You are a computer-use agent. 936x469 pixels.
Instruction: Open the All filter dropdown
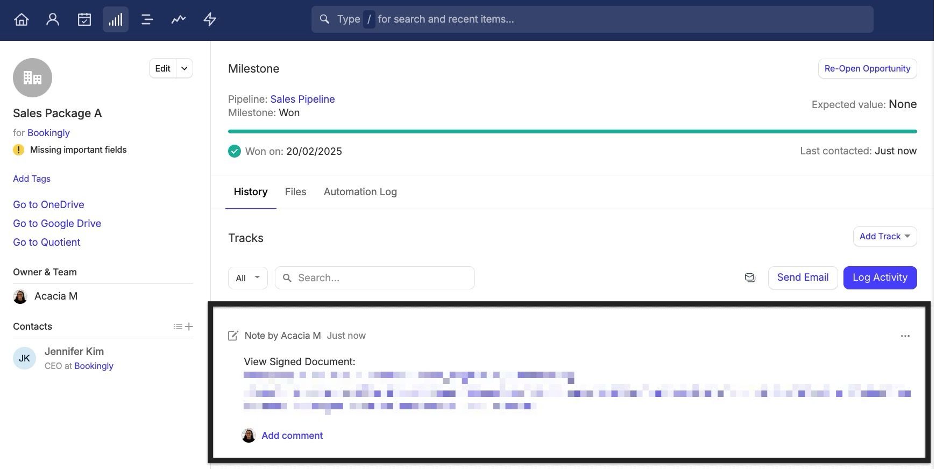pos(247,278)
